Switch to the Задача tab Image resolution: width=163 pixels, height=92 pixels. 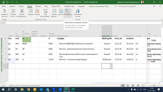[x=12, y=6]
